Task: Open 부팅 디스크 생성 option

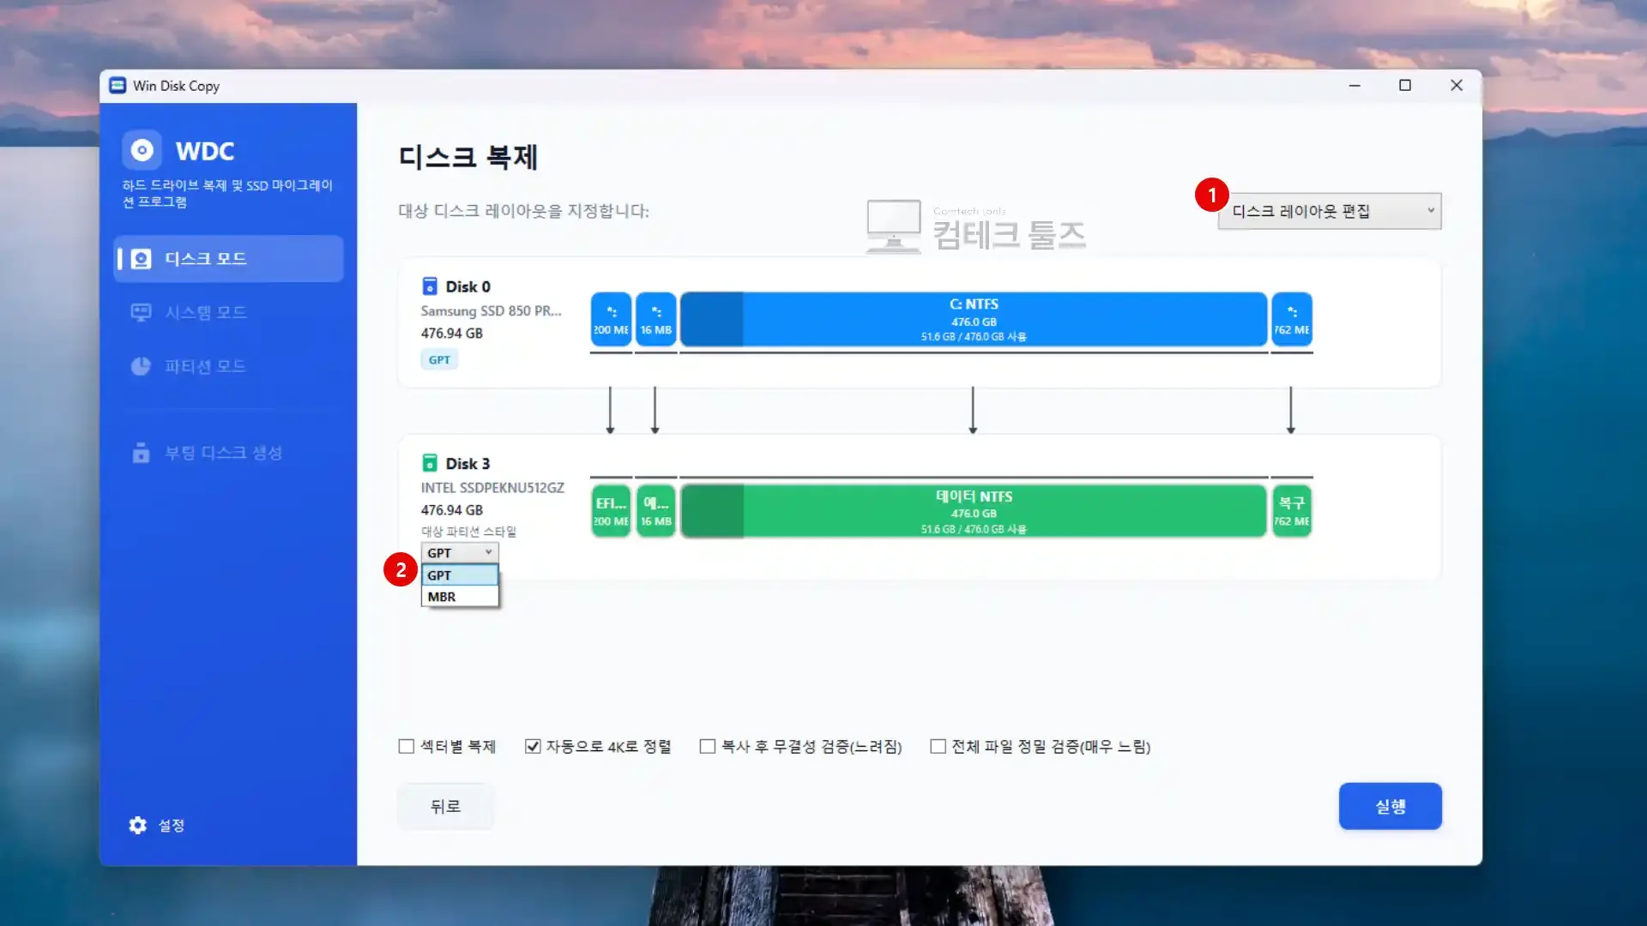Action: 229,453
